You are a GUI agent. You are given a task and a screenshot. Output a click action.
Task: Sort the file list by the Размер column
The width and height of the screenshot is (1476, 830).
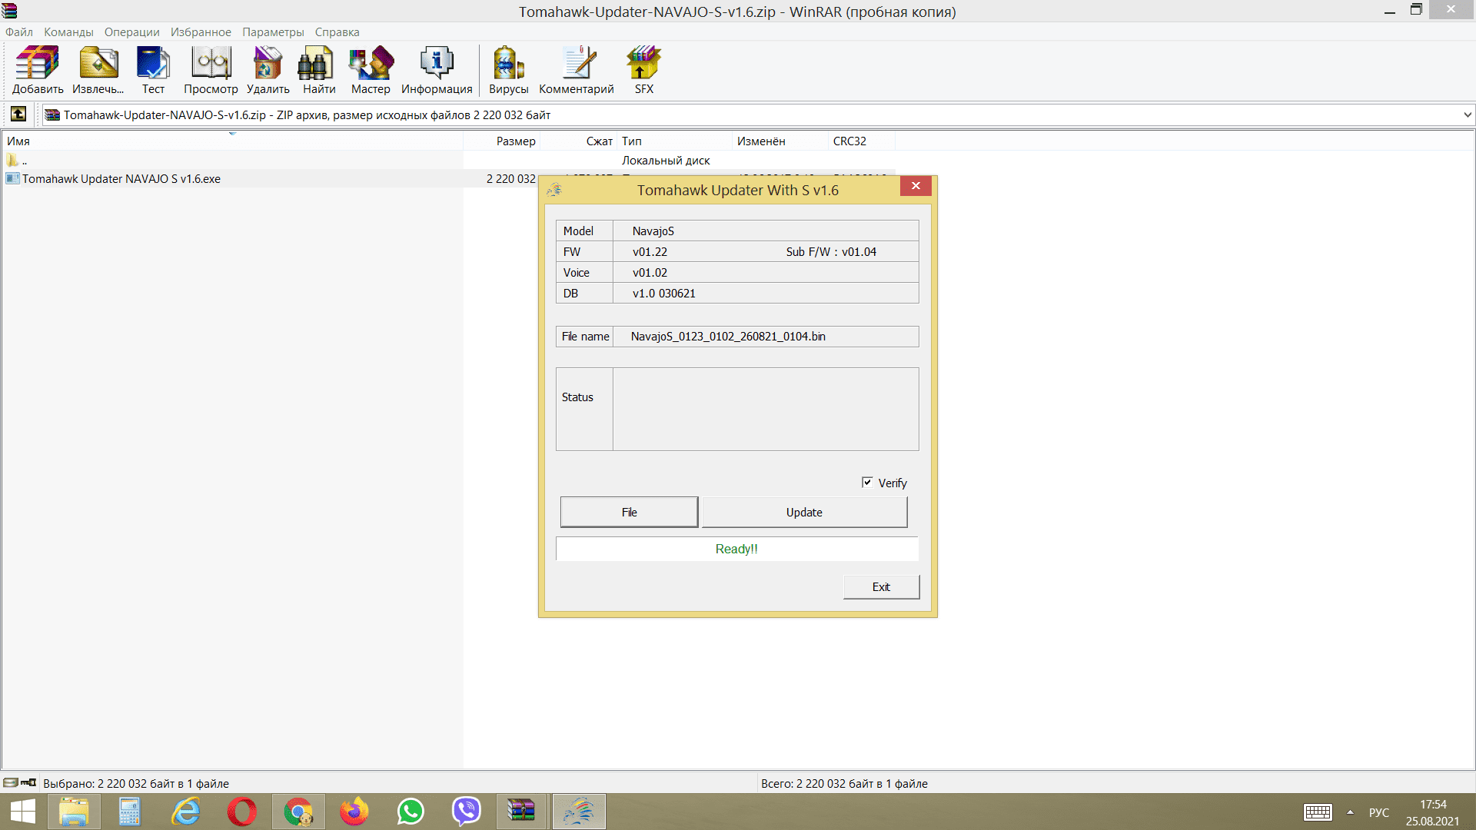(x=515, y=141)
